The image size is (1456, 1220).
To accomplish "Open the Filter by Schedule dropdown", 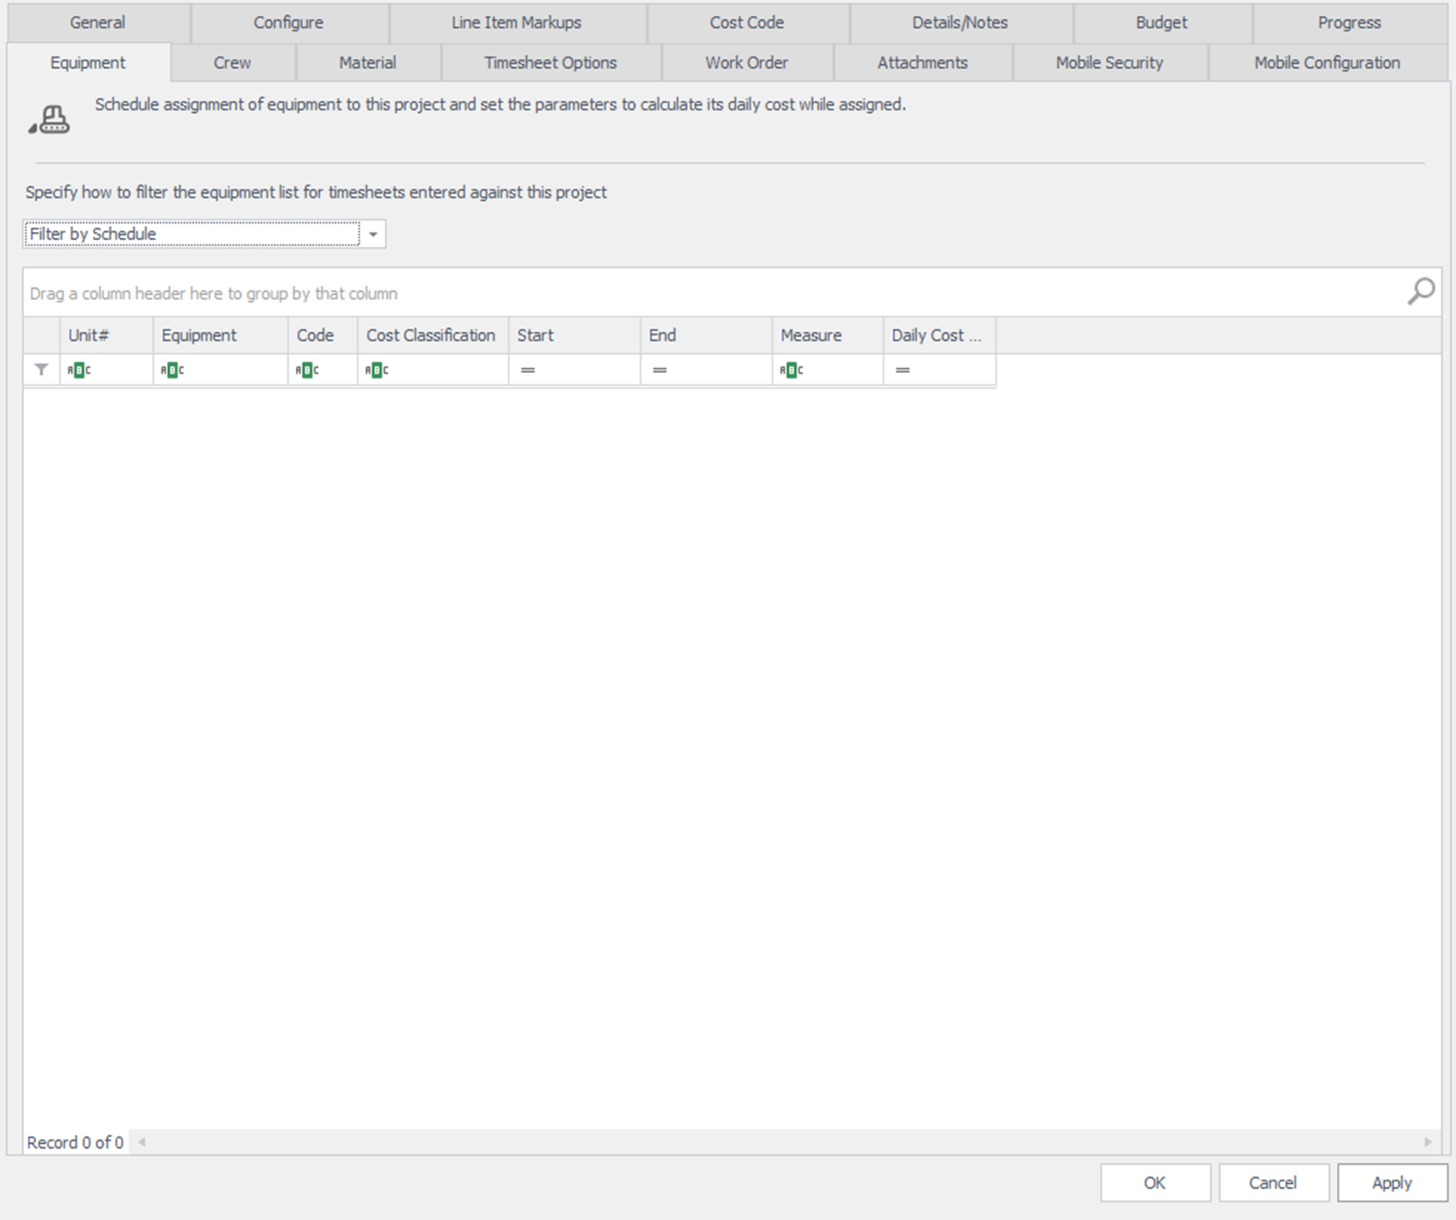I will (x=373, y=235).
